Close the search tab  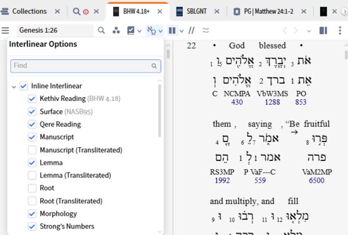(x=96, y=11)
